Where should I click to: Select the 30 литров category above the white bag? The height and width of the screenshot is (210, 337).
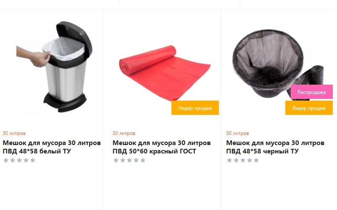pyautogui.click(x=14, y=133)
